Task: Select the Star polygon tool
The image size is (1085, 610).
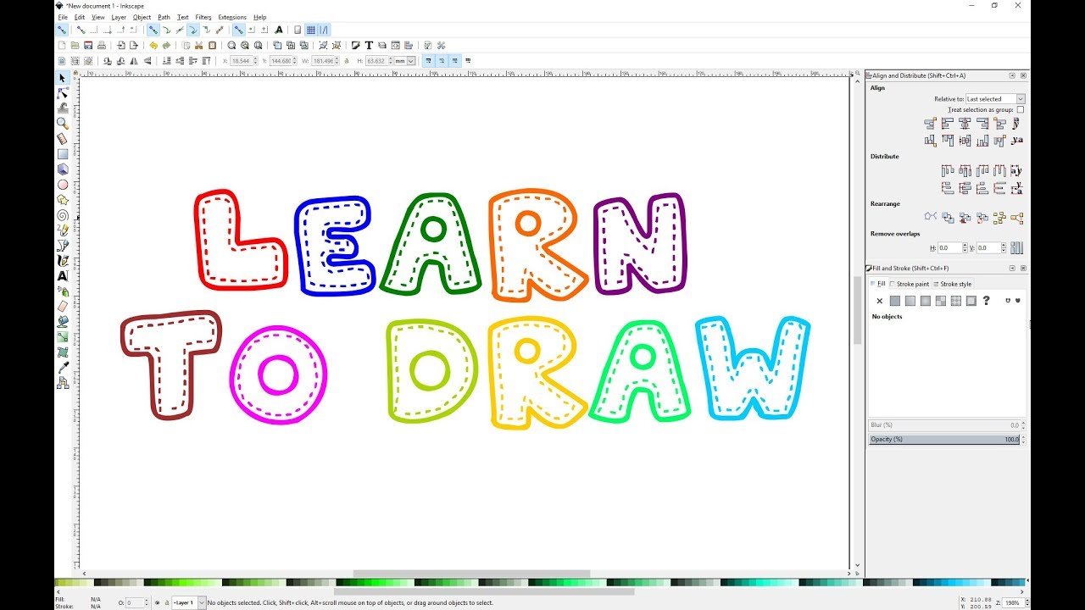Action: [x=62, y=200]
